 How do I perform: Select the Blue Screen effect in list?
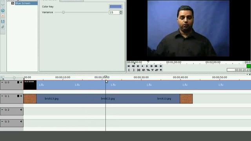(26, 3)
